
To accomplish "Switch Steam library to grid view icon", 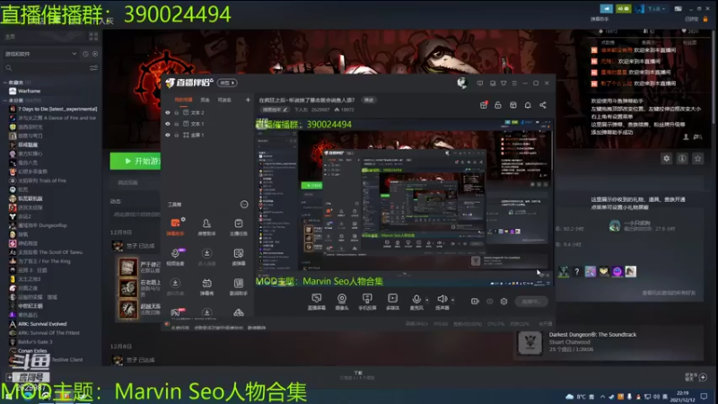I will click(93, 36).
